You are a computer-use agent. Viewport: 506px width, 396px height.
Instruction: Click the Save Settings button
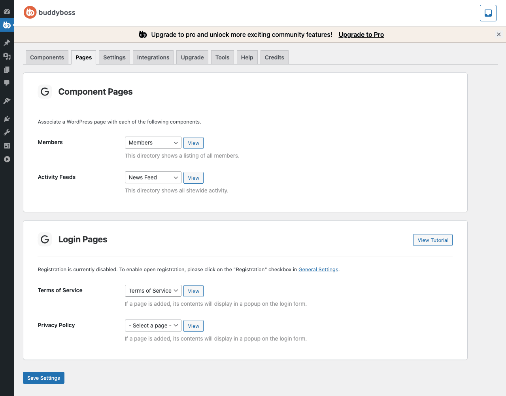(43, 378)
